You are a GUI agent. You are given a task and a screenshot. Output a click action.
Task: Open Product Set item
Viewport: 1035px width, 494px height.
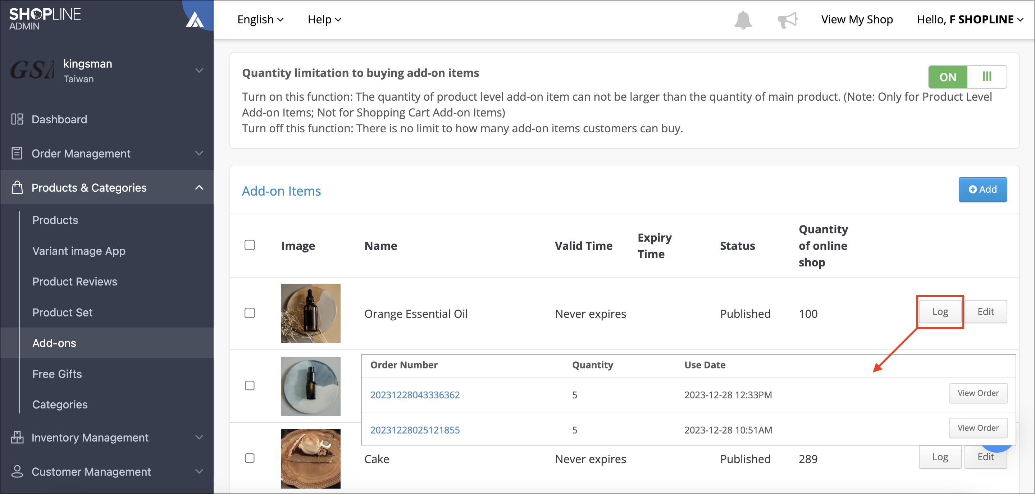point(62,312)
